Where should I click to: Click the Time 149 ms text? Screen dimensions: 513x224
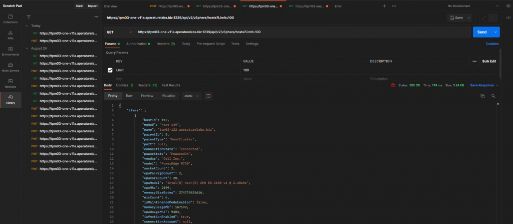pos(432,85)
